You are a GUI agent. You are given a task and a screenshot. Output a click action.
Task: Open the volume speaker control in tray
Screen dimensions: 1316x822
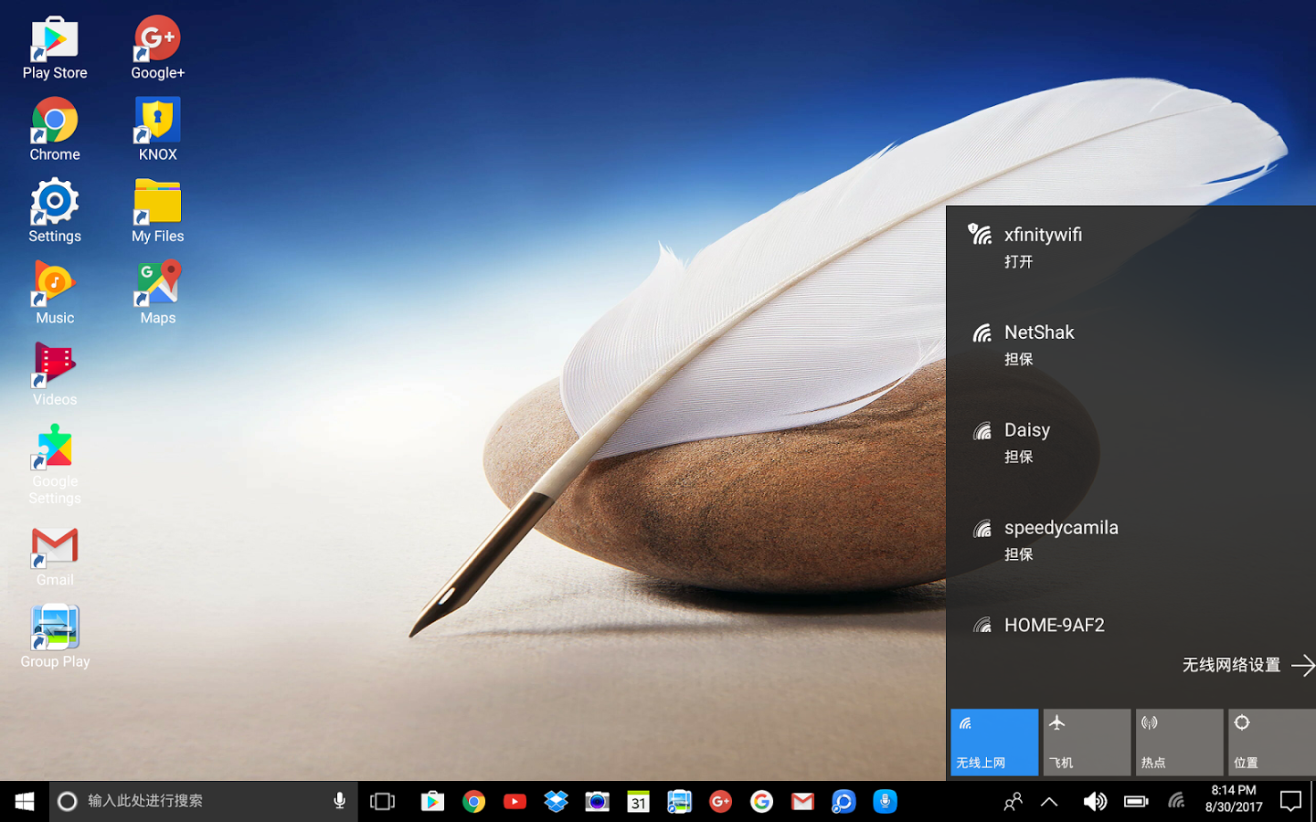click(1094, 802)
